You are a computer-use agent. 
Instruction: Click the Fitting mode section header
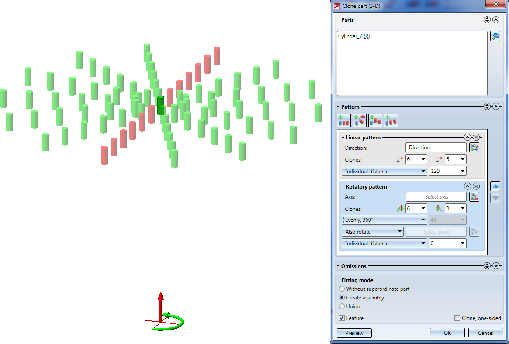pyautogui.click(x=357, y=280)
